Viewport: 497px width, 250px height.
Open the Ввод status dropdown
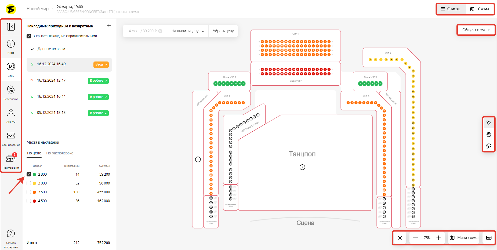point(101,64)
